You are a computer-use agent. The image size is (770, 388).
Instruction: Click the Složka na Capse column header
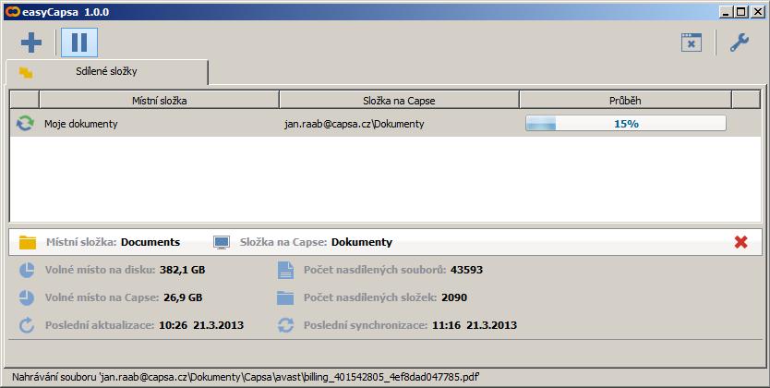(x=399, y=100)
